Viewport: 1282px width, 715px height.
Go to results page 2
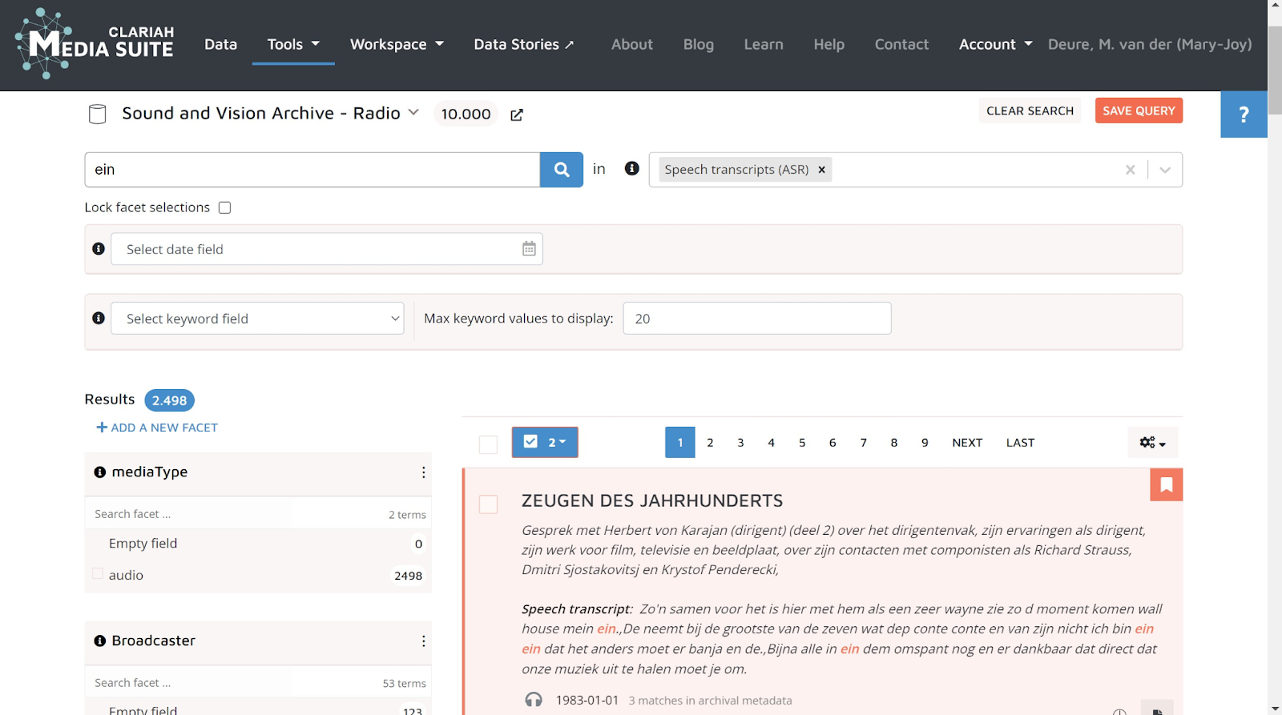point(710,442)
